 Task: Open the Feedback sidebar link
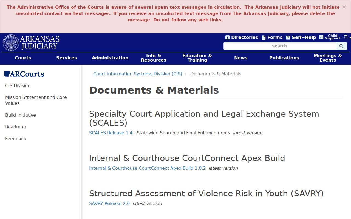pos(16,139)
